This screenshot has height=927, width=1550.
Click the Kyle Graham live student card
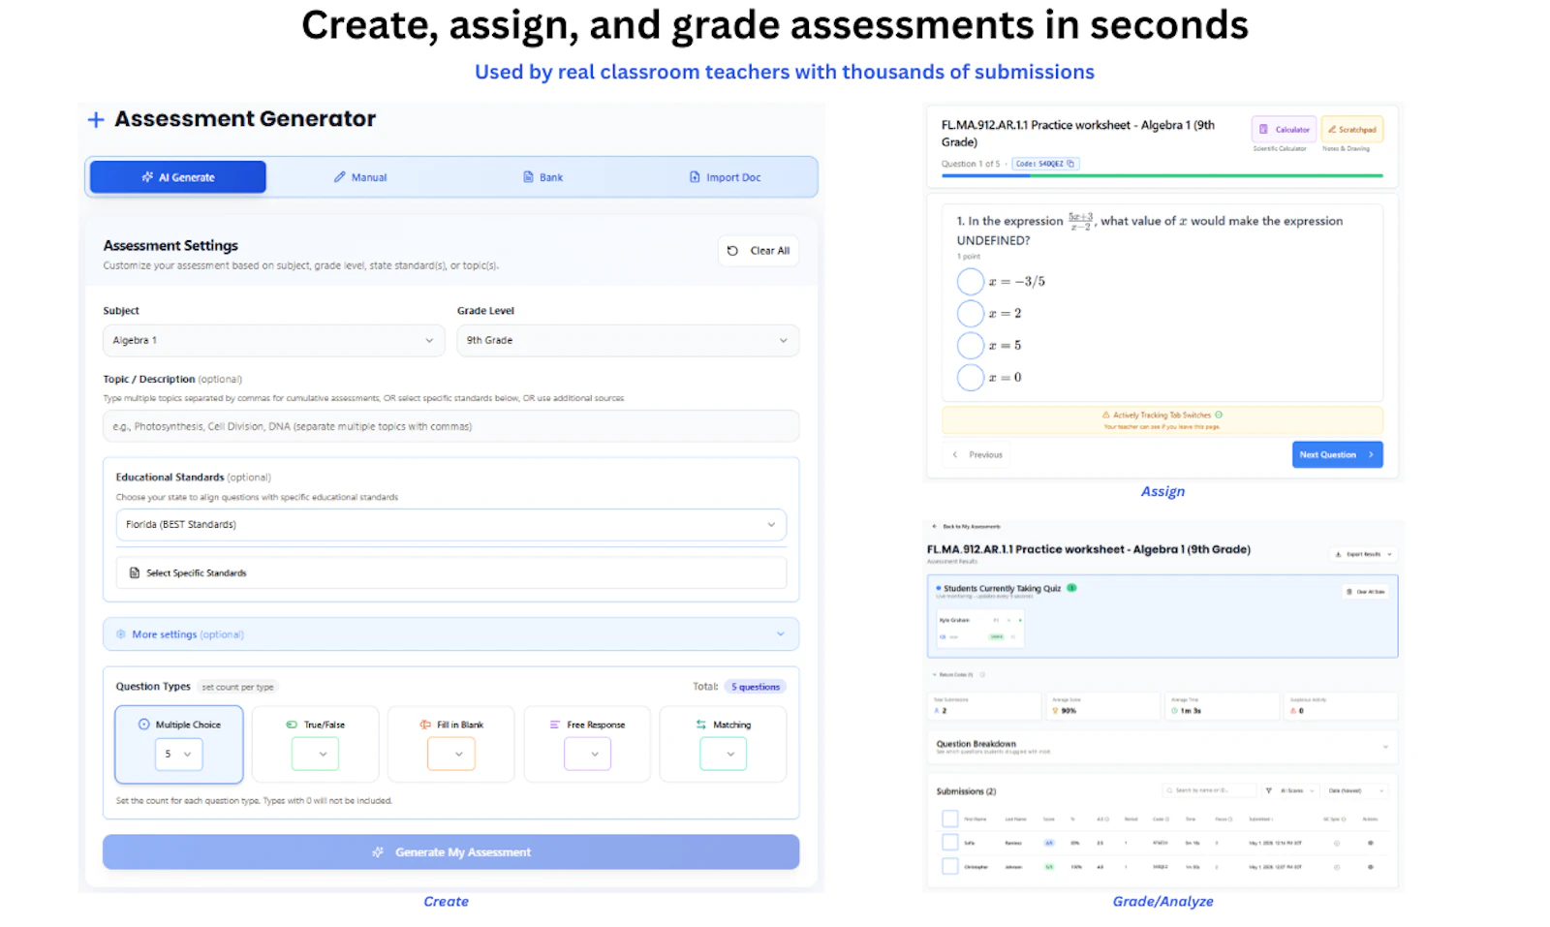[x=979, y=628]
